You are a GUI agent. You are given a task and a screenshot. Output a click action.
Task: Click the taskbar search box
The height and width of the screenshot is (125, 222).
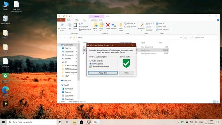point(32,122)
